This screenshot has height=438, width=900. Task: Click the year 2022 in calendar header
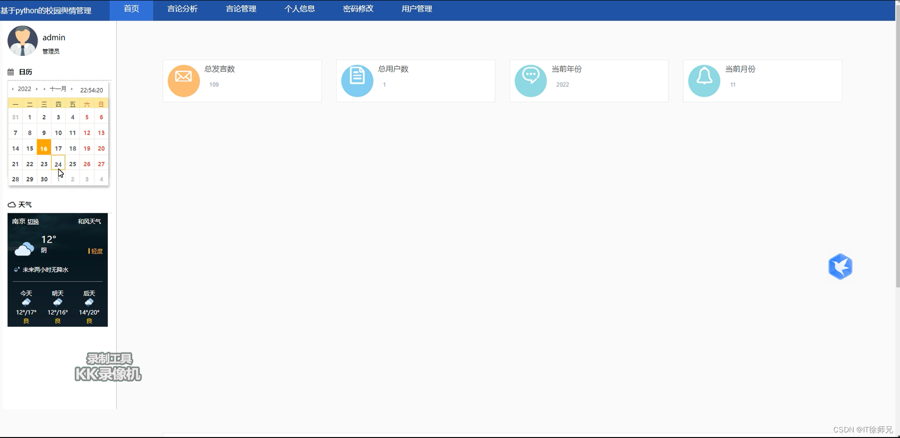tap(24, 89)
